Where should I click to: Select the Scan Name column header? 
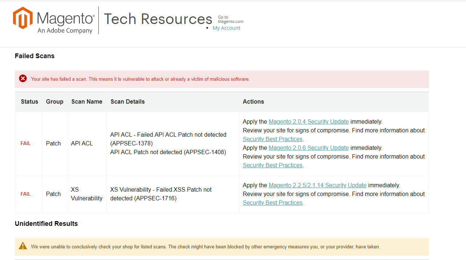coord(86,101)
